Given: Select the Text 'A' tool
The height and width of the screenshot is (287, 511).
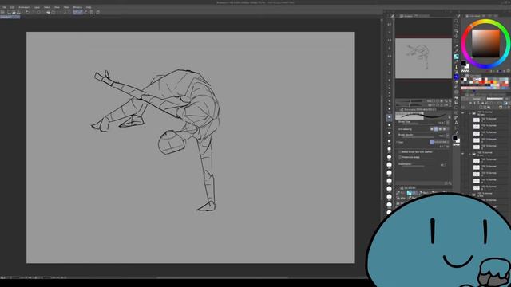Looking at the screenshot, I should pos(456,122).
